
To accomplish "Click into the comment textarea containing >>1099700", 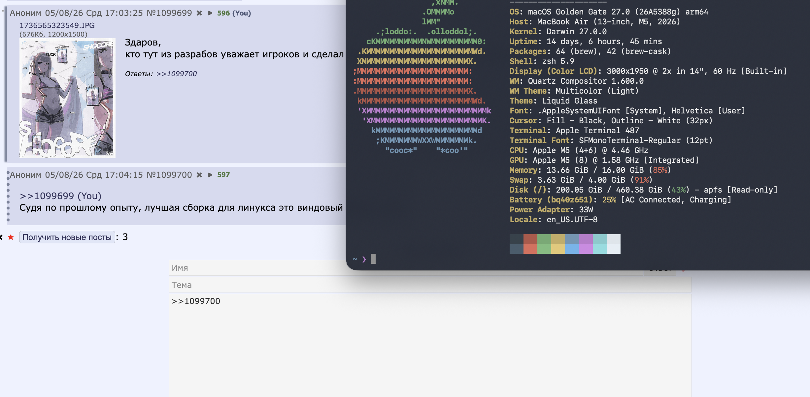I will click(430, 346).
